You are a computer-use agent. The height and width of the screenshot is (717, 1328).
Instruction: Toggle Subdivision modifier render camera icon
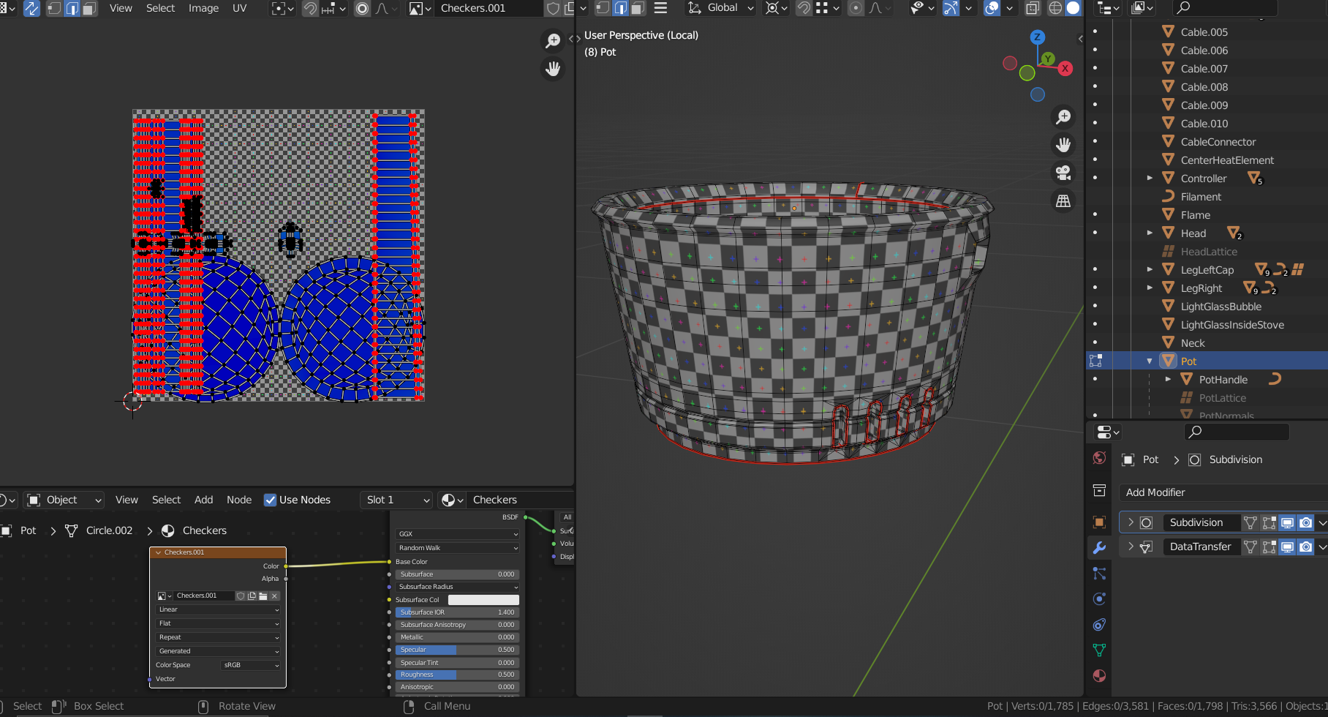(x=1305, y=522)
